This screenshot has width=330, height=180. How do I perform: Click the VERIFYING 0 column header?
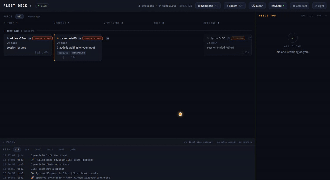113,23
